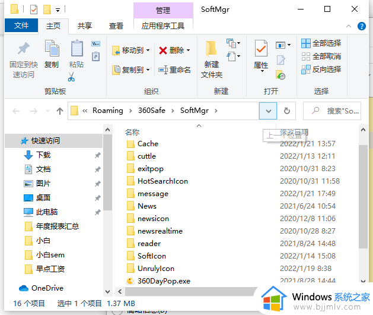373x315 pixels.
Task: Switch to the 主页 ribbon tab
Action: 53,26
